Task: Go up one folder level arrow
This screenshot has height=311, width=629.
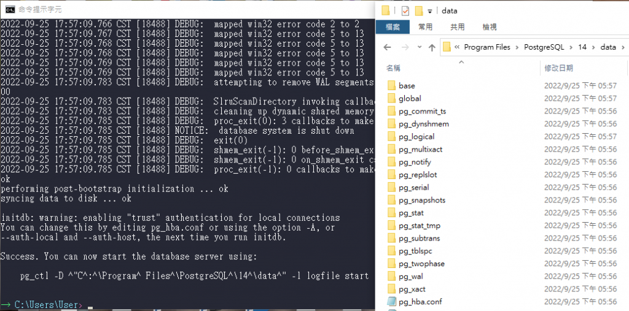Action: 432,47
